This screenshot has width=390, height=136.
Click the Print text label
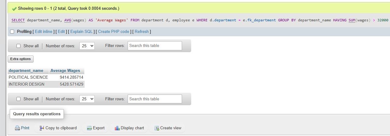point(25,128)
